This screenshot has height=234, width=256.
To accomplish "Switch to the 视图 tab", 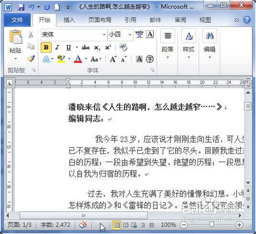I will [205, 20].
